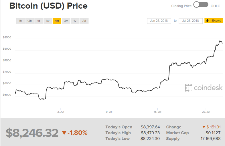Click the download arrow icon on Export
The image size is (225, 146).
pyautogui.click(x=208, y=21)
